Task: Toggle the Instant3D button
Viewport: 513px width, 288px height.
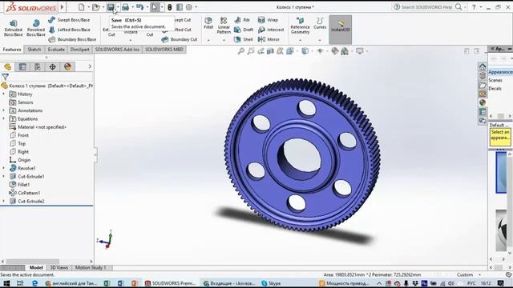Action: (x=341, y=29)
